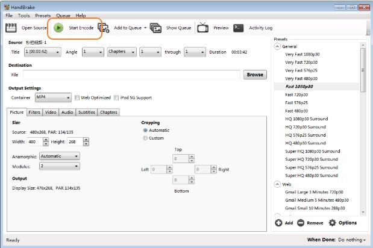Viewport: 373px width, 248px height.
Task: Click the Add to Queue icon
Action: click(x=104, y=28)
